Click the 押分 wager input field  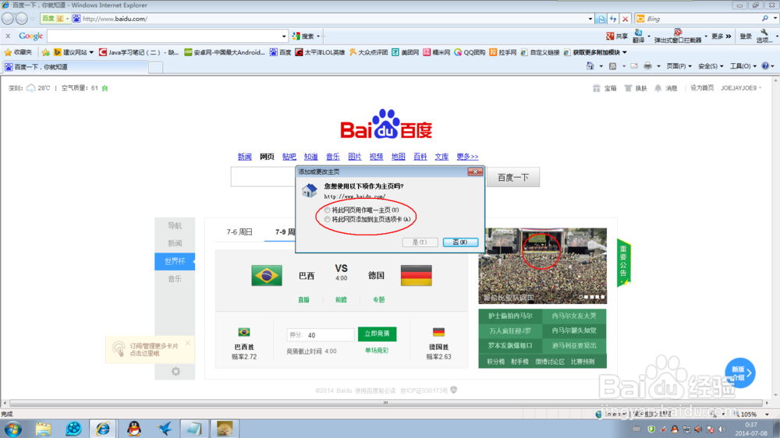321,335
